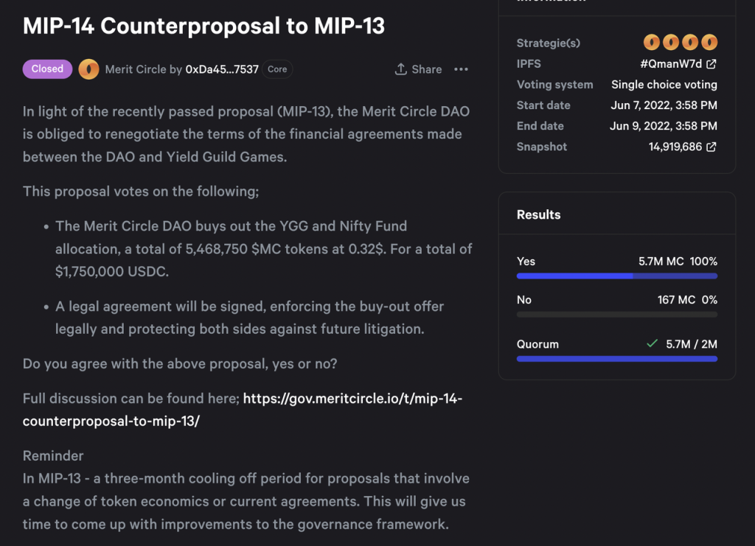Viewport: 755px width, 546px height.
Task: Open the Merit Circle space link
Action: click(x=136, y=69)
